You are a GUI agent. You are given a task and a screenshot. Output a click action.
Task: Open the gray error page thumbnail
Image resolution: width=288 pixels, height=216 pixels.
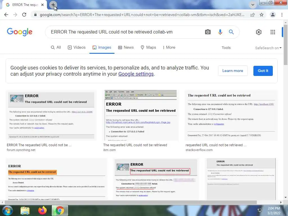click(x=241, y=179)
